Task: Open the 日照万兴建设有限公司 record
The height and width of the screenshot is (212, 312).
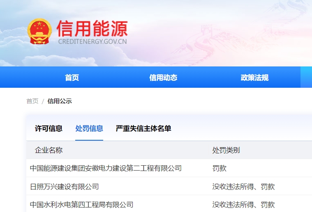Action: (x=65, y=187)
